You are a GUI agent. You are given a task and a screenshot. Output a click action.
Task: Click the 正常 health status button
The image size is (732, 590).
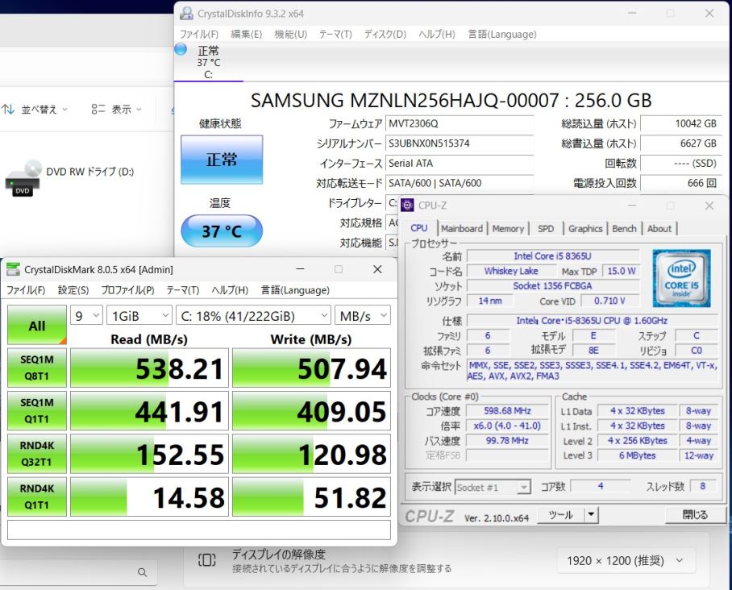(x=222, y=160)
